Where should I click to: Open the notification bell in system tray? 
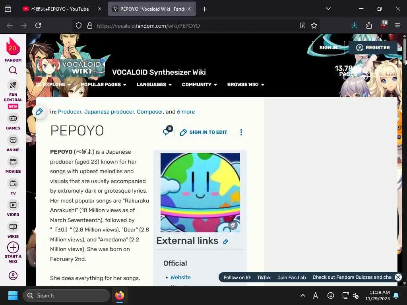[396, 295]
